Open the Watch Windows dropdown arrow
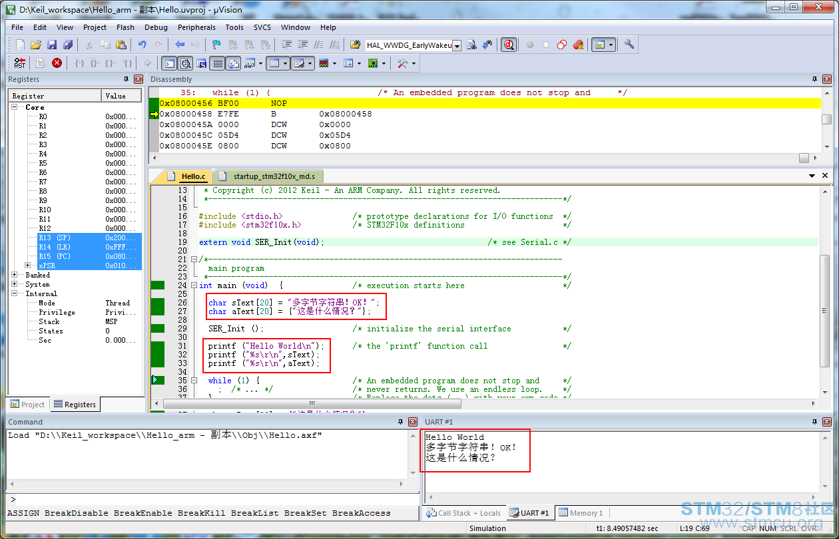Image resolution: width=839 pixels, height=539 pixels. tap(261, 63)
